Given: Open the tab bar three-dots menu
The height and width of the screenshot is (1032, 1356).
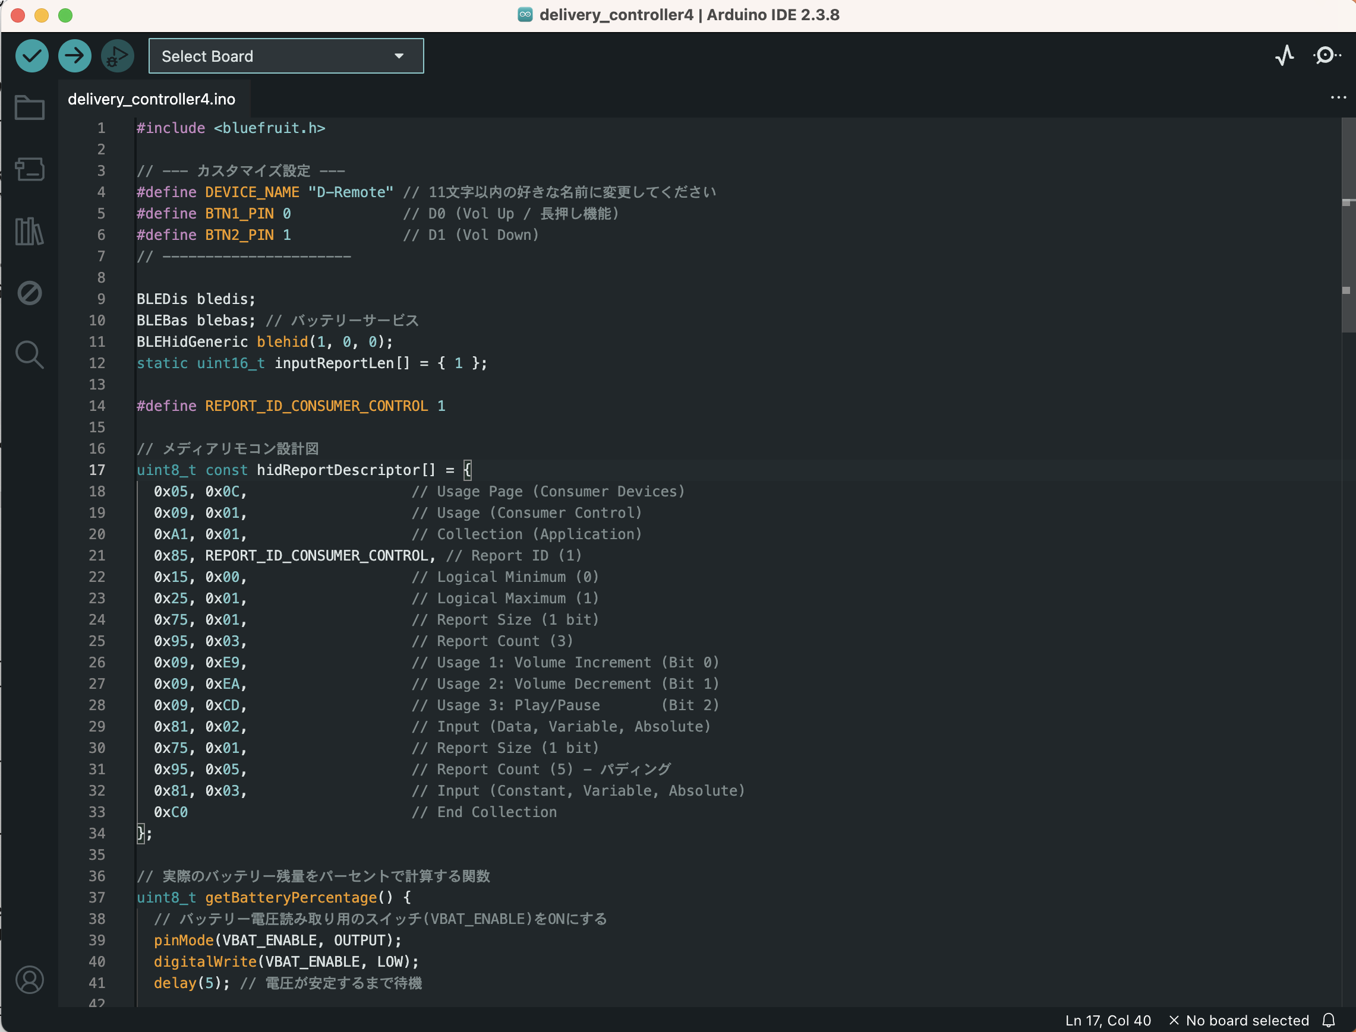Looking at the screenshot, I should (1338, 97).
